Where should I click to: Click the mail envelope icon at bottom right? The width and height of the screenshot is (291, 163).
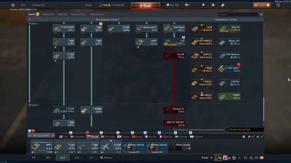pos(262,158)
